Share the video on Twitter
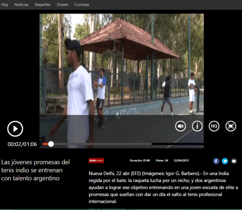 [x=225, y=161]
